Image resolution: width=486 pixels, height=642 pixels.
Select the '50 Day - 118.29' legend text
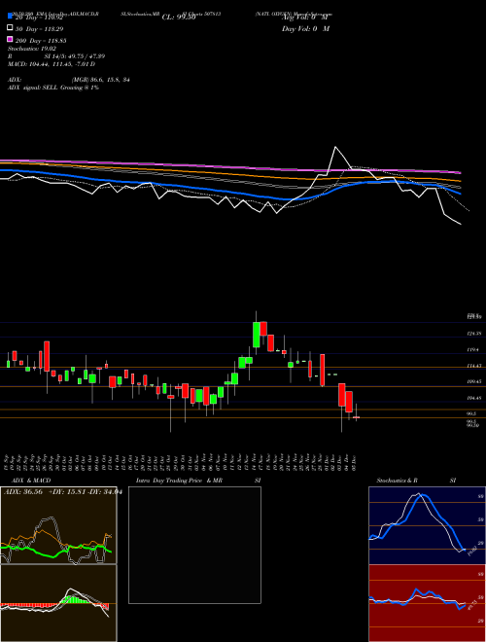point(41,29)
